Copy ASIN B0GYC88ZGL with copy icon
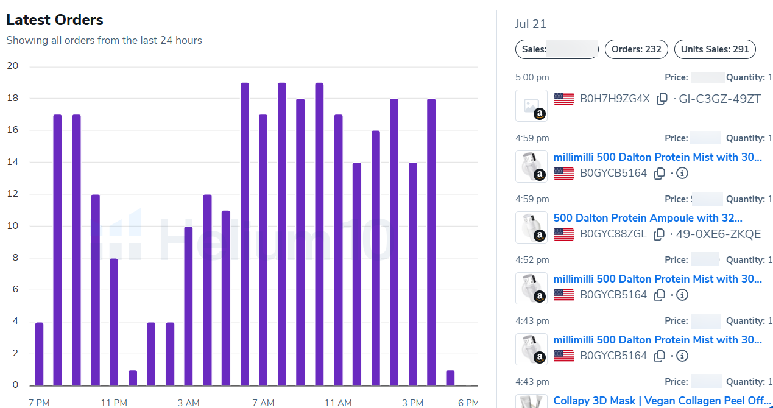 pyautogui.click(x=659, y=234)
